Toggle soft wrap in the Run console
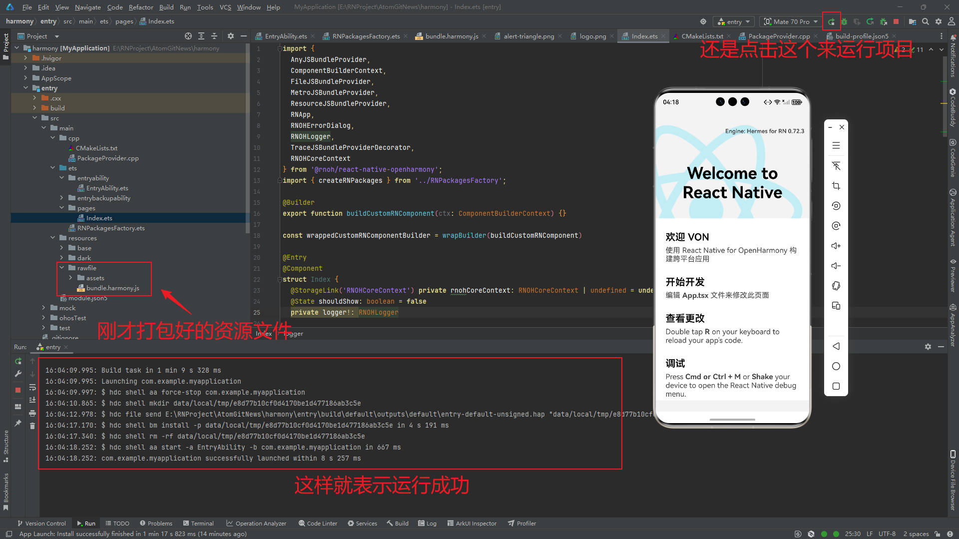Screen dimensions: 959x539 [32, 388]
